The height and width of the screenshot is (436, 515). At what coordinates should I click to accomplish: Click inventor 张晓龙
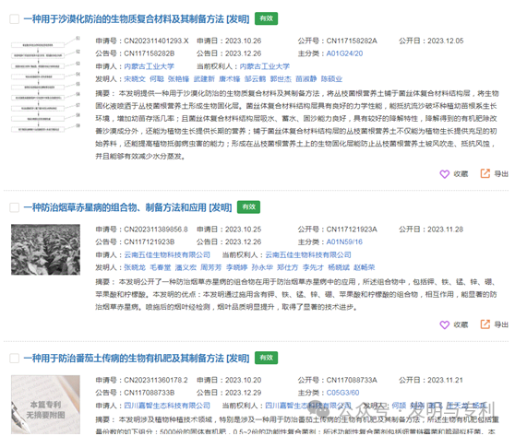(x=135, y=267)
